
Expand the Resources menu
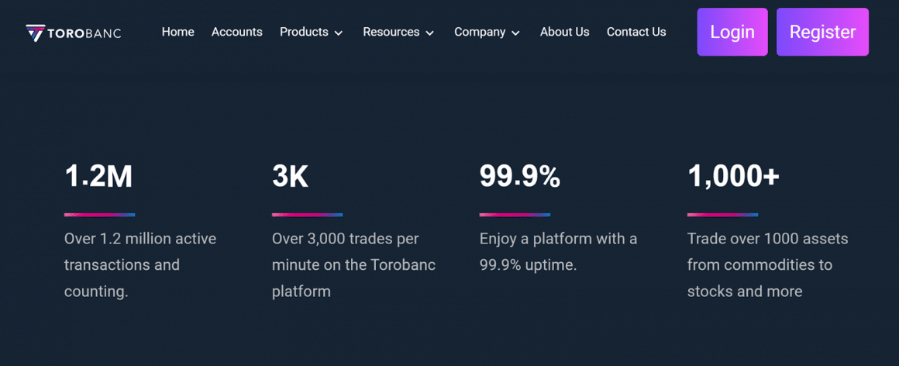point(391,32)
